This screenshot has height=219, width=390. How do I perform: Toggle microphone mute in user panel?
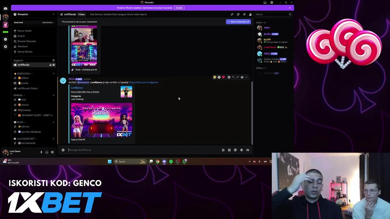point(41,152)
